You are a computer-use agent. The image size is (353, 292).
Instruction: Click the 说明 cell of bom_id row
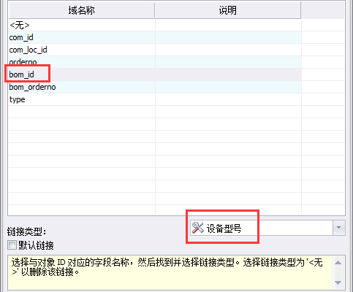coord(228,74)
